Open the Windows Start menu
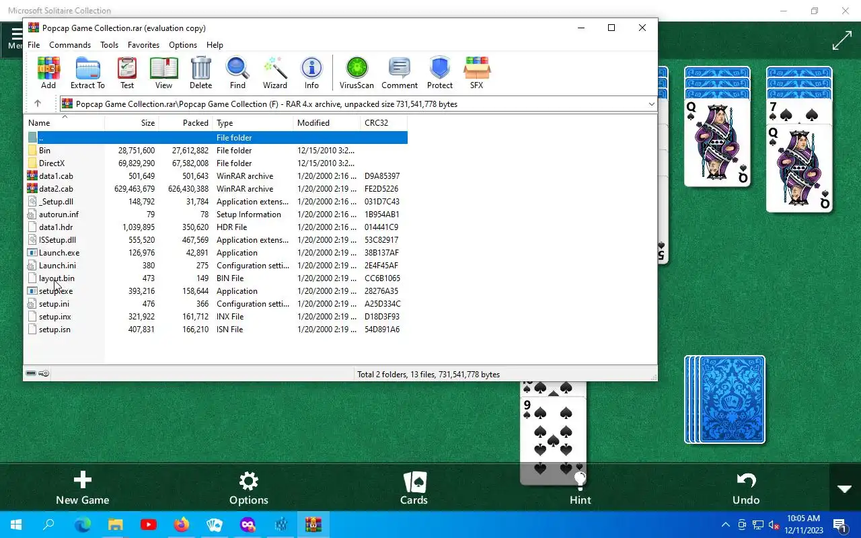 [x=16, y=525]
